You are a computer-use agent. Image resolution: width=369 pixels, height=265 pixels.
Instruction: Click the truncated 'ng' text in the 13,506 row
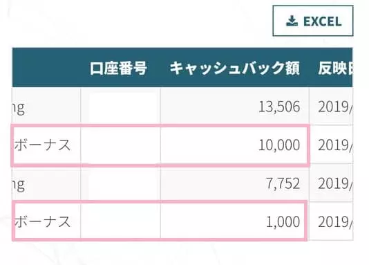[19, 109]
